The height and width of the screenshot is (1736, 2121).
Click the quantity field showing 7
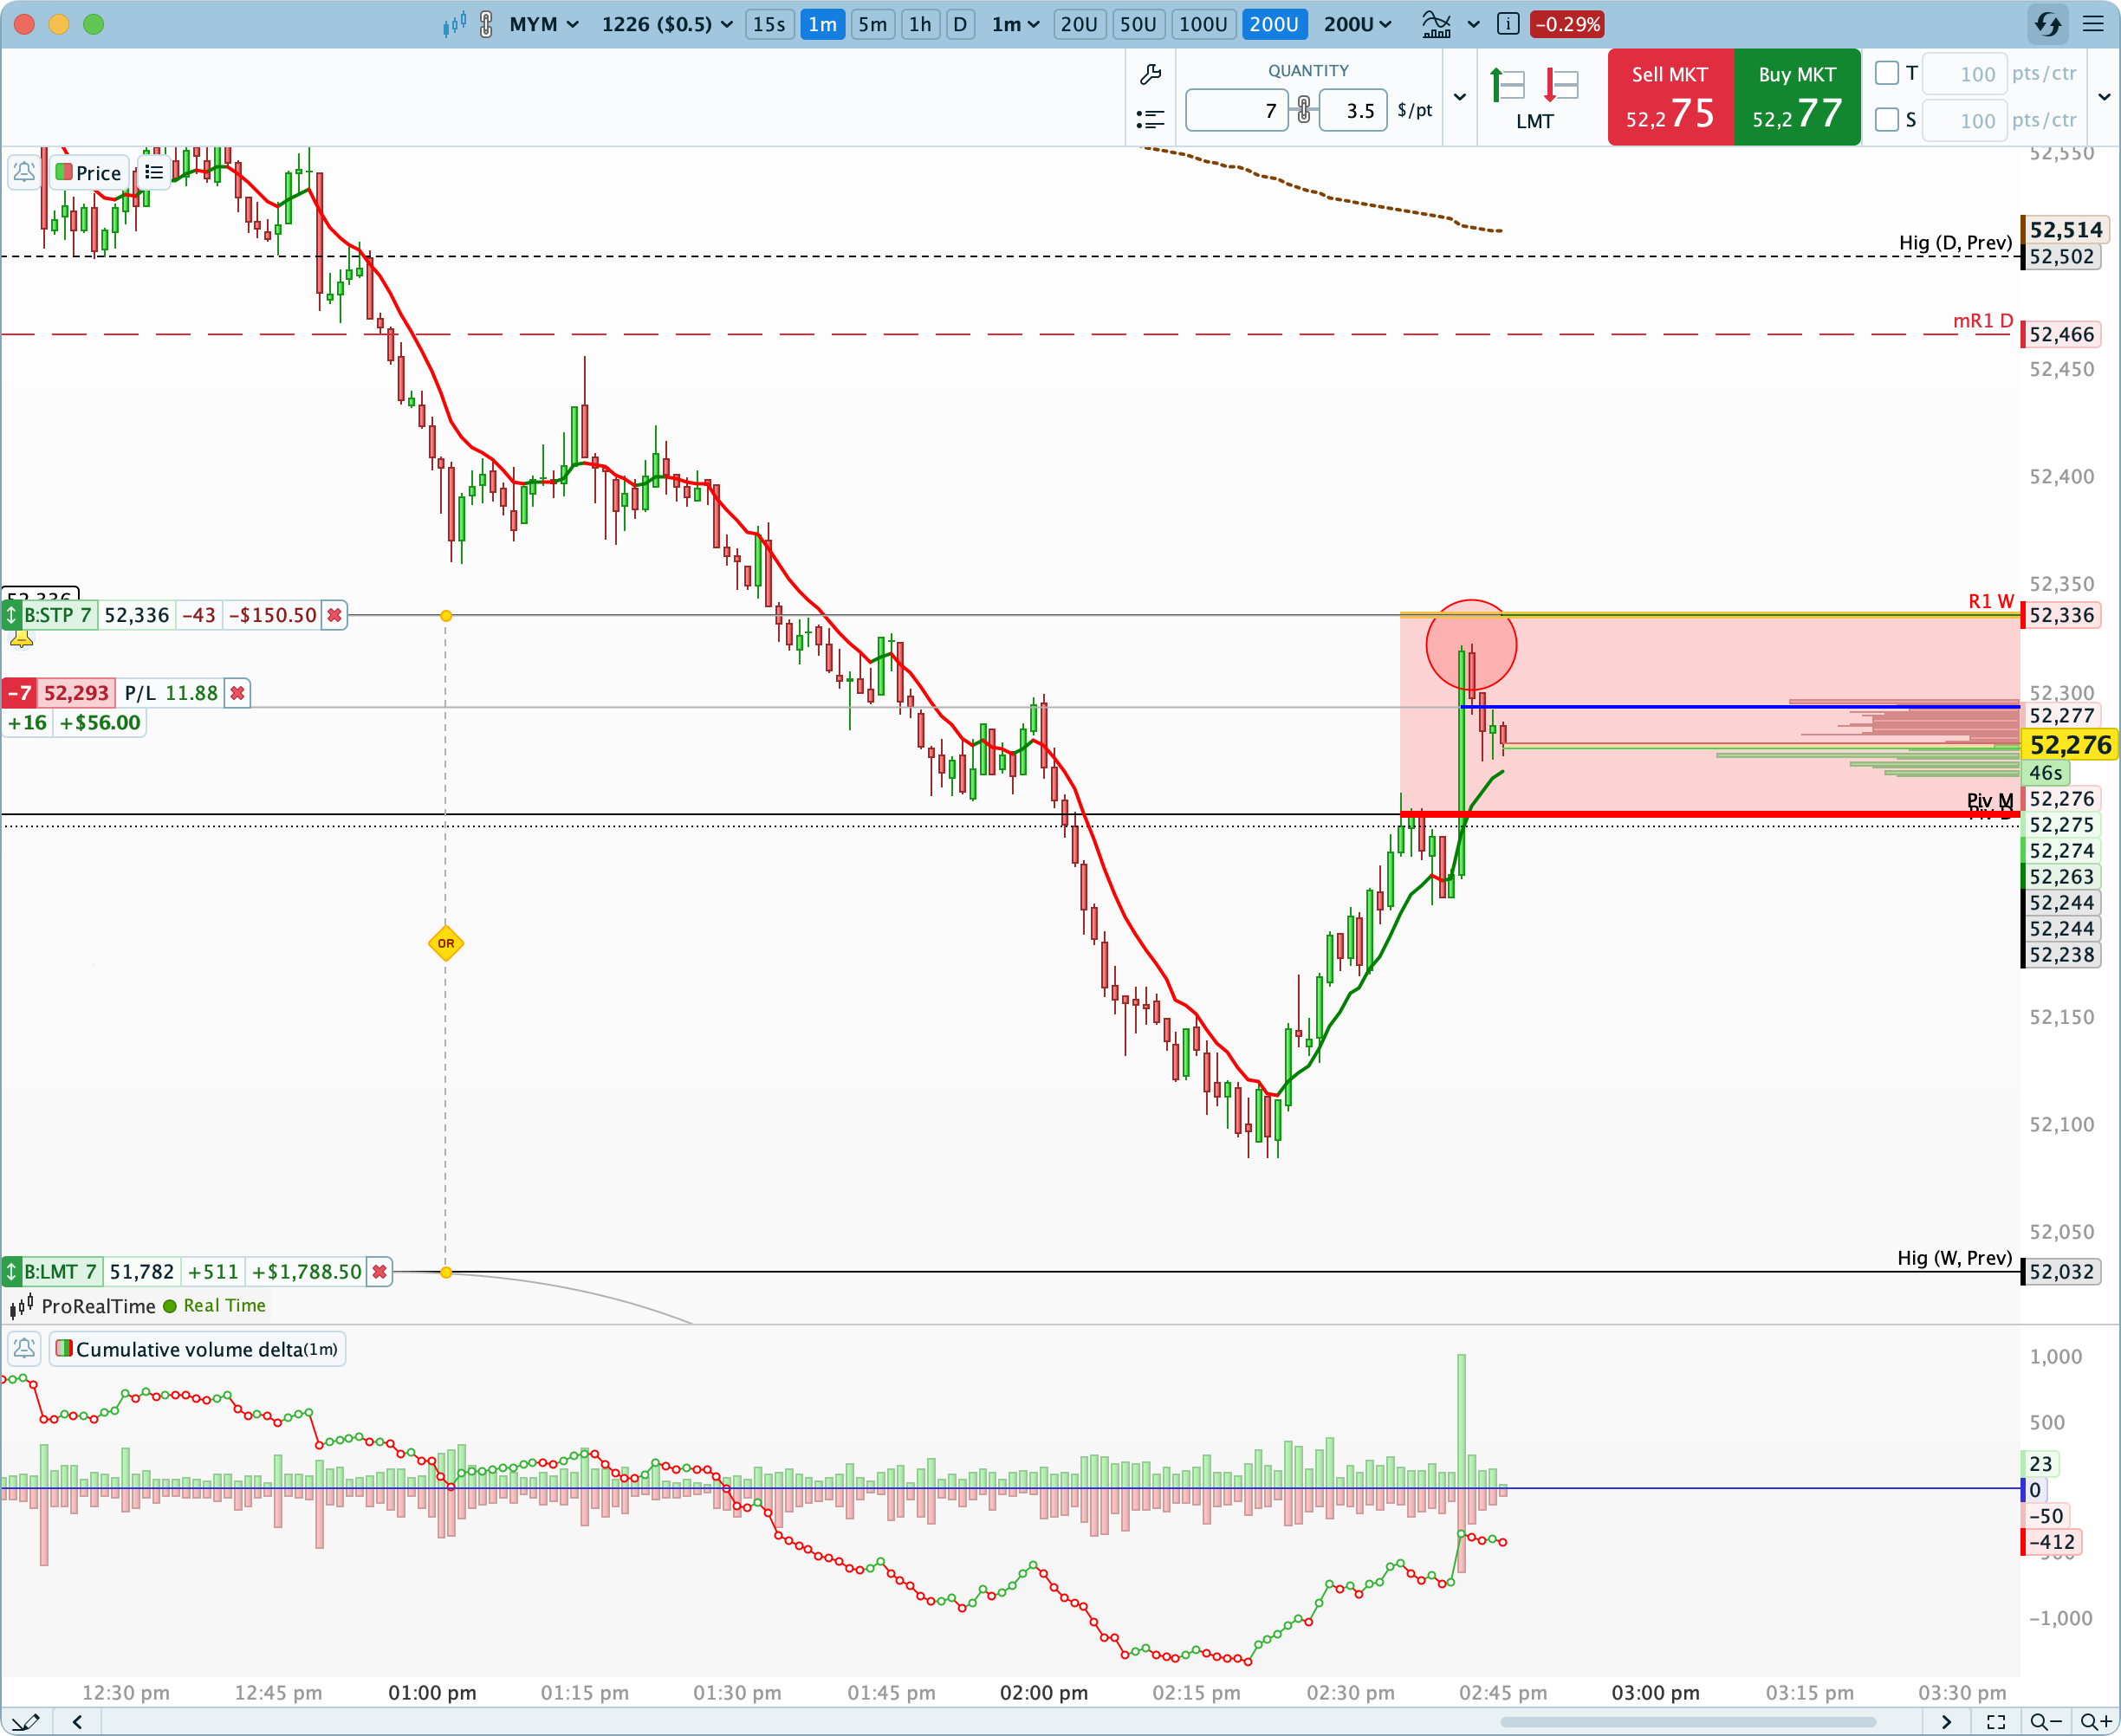(1236, 110)
